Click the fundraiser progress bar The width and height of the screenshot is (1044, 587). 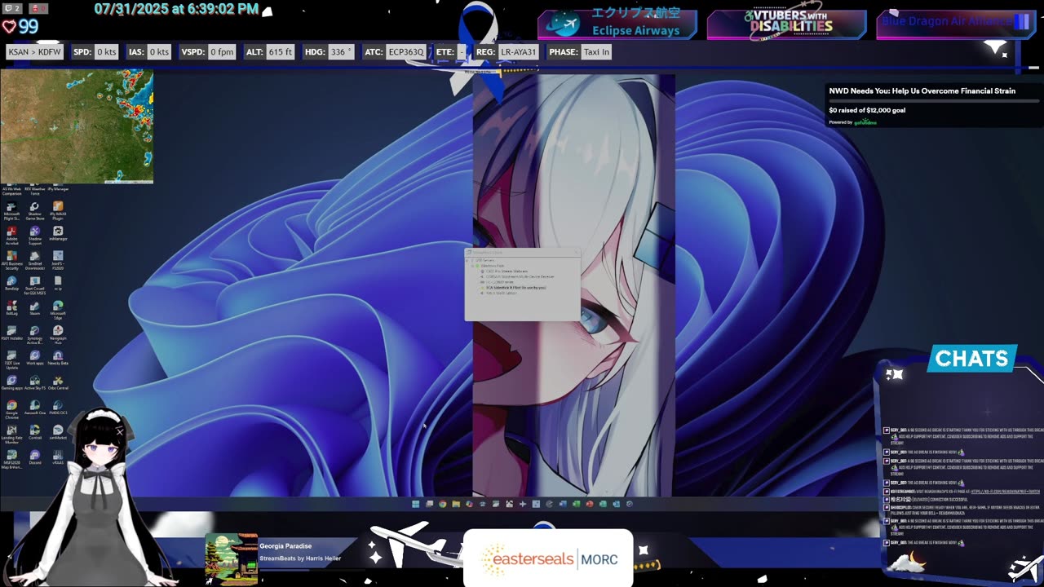click(x=934, y=101)
